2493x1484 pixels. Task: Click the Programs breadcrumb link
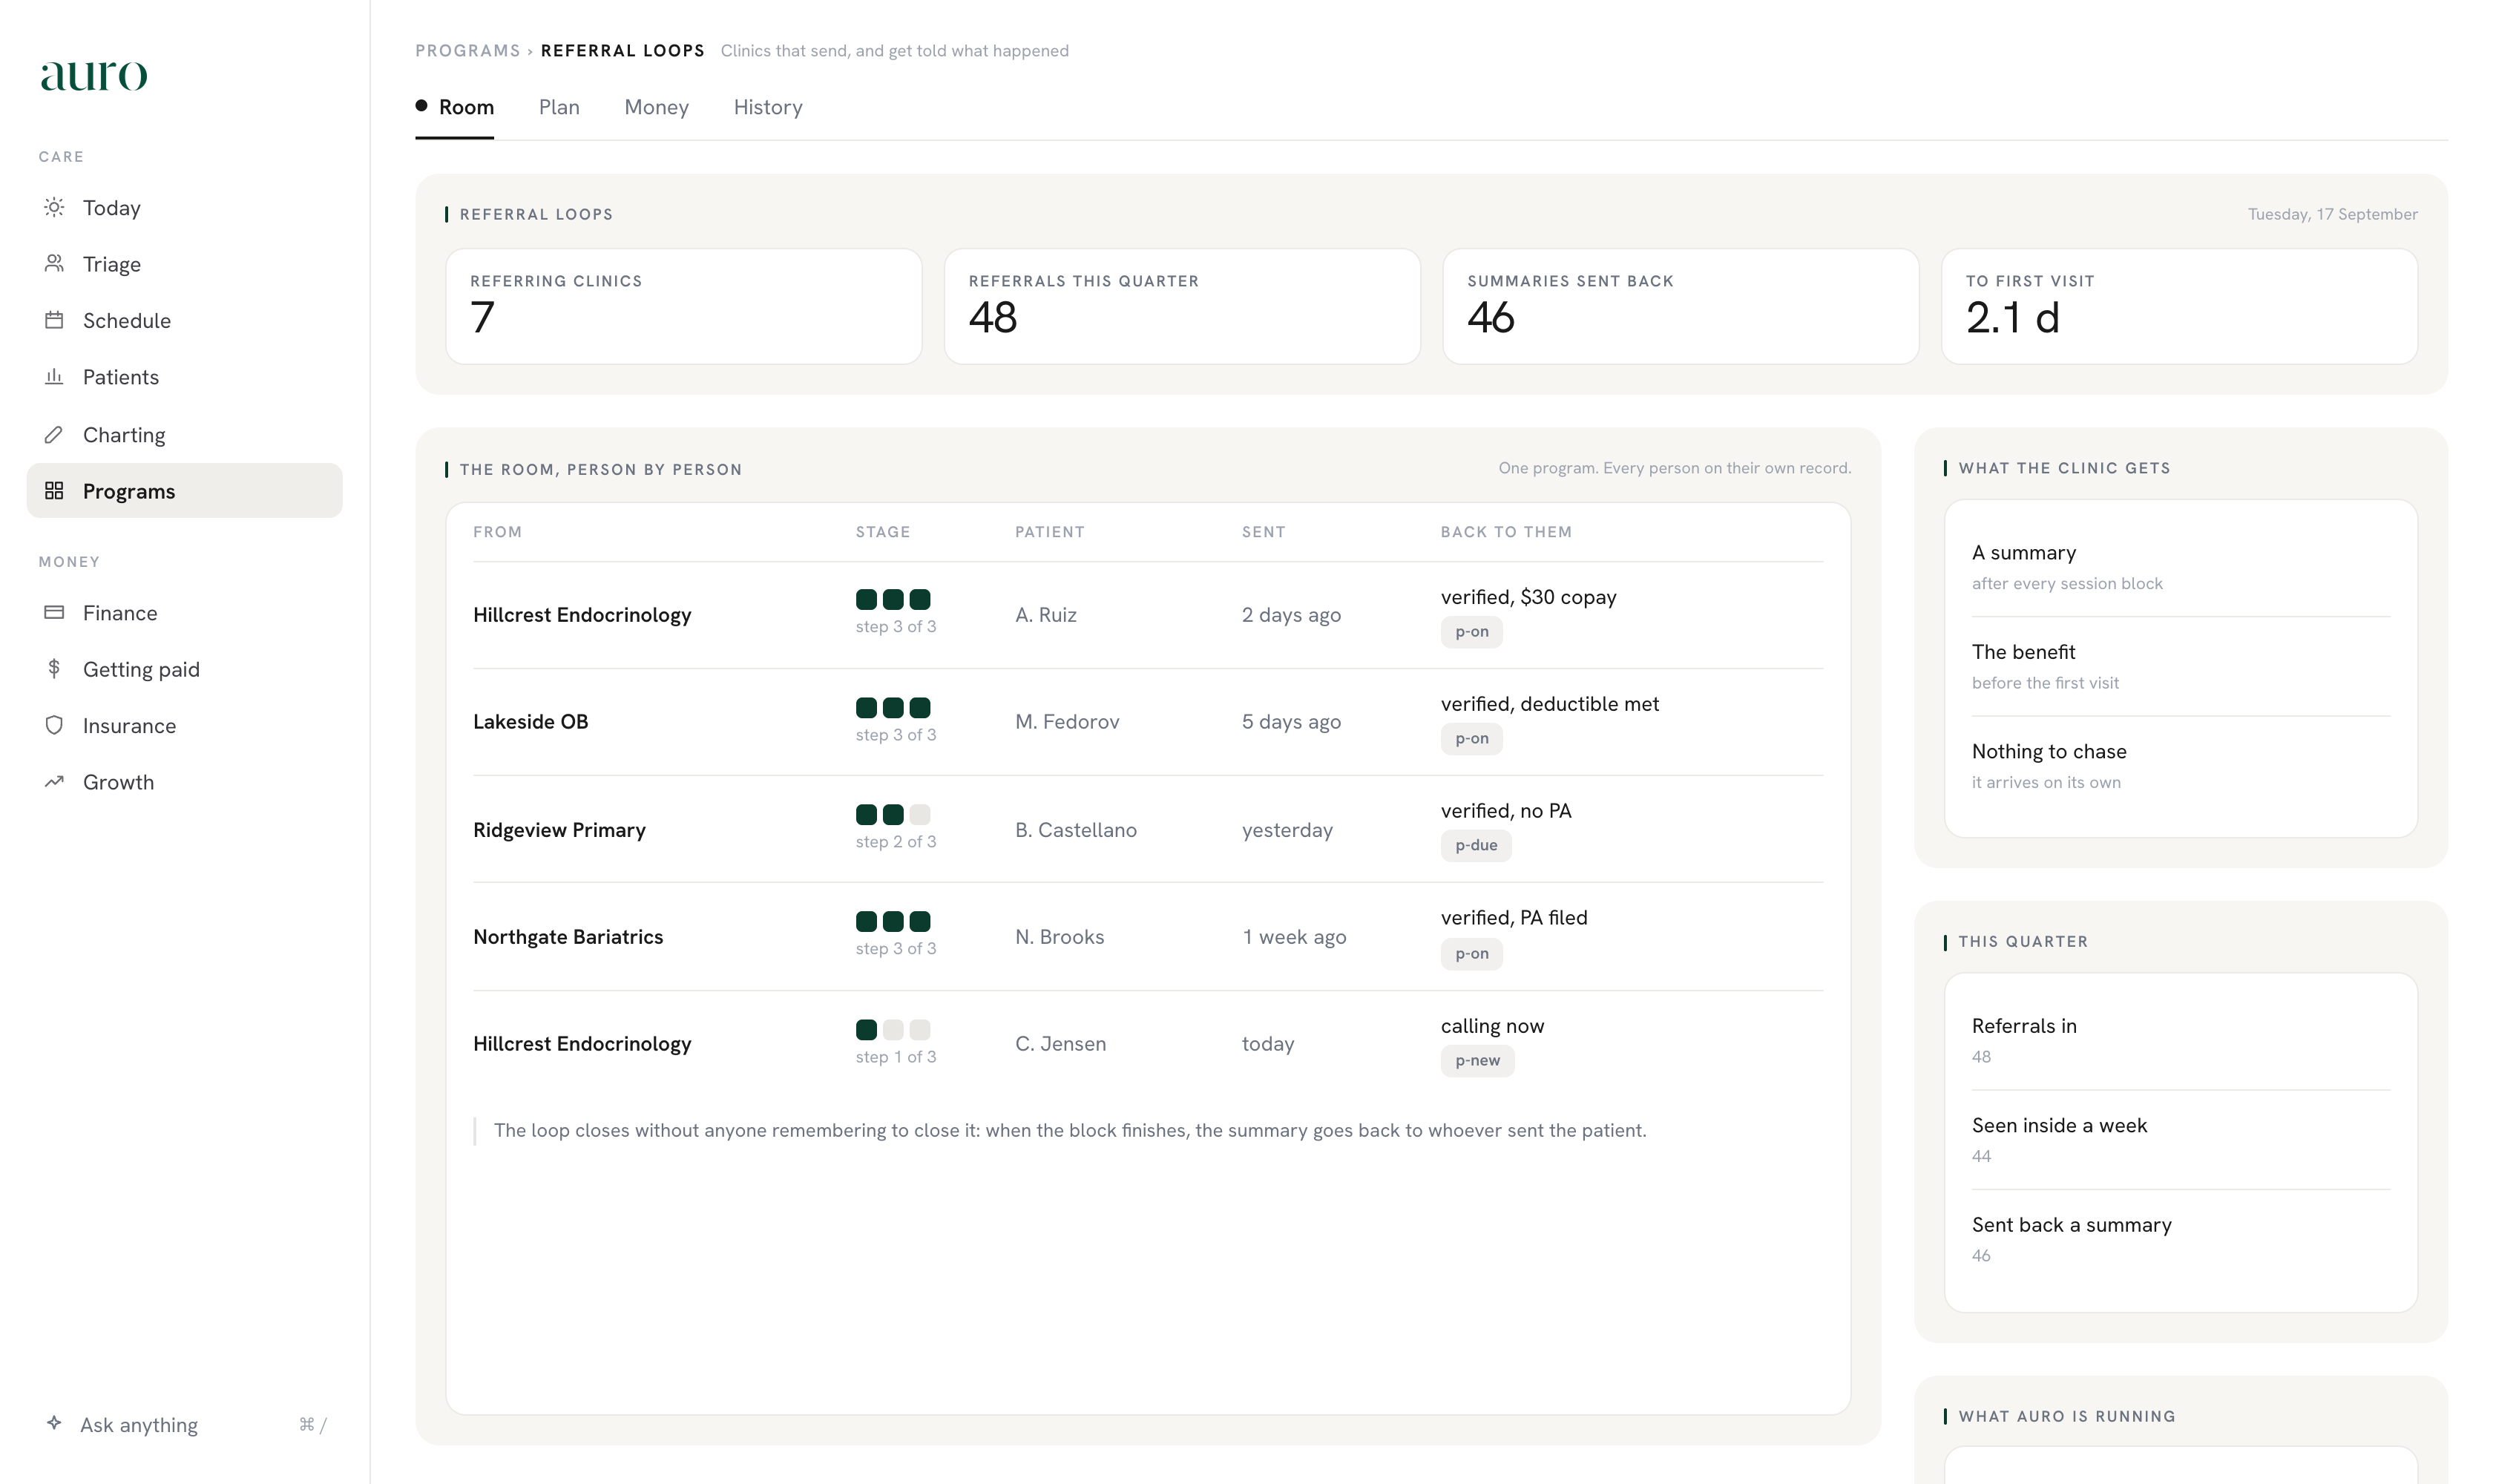[468, 50]
